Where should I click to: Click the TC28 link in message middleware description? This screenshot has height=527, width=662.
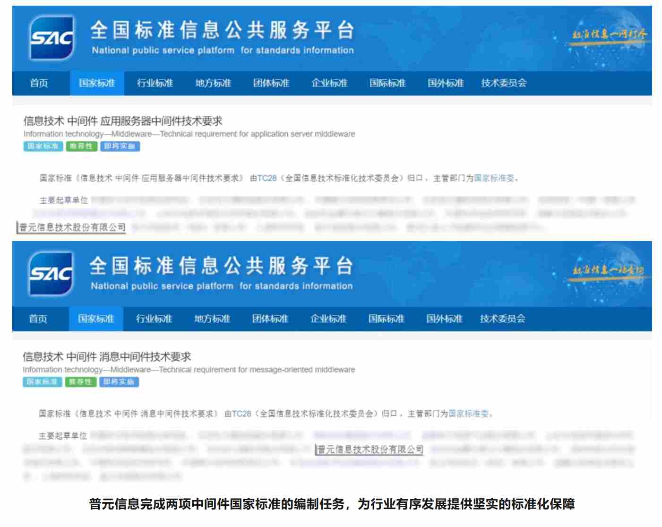(x=241, y=414)
